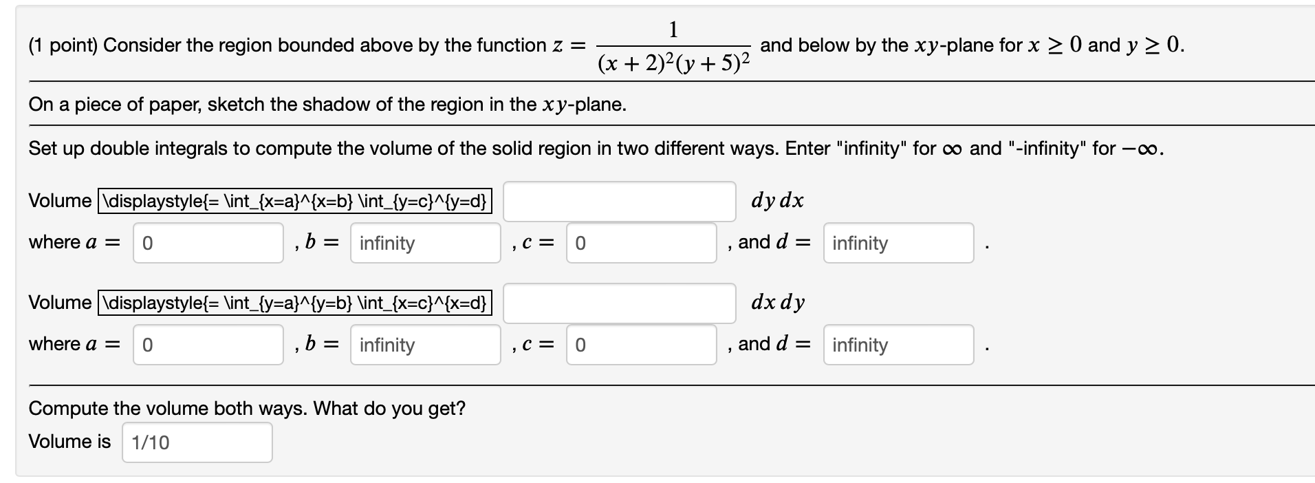Select the second integral's c field showing 0
This screenshot has height=483, width=1315.
pyautogui.click(x=641, y=345)
